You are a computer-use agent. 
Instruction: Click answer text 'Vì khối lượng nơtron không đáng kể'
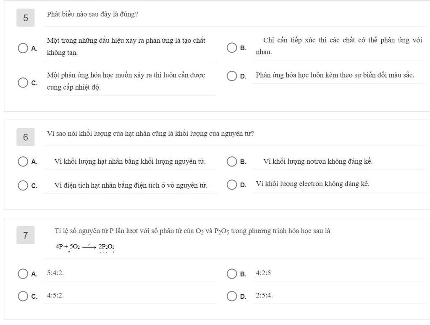tap(318, 161)
